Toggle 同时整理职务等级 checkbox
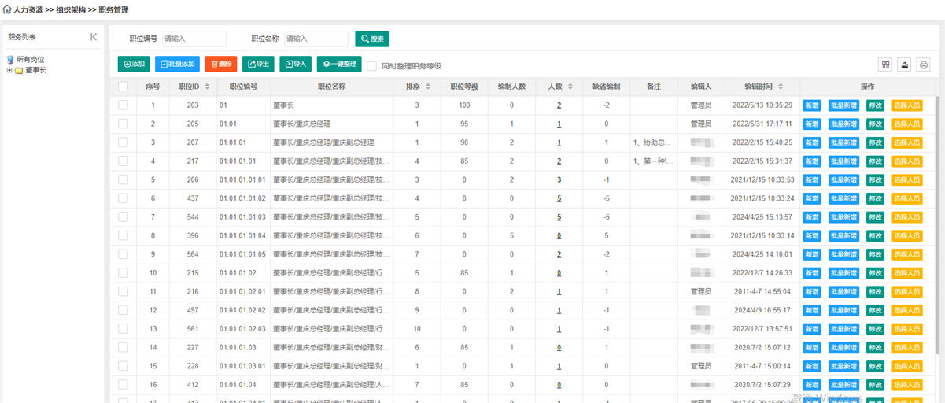The width and height of the screenshot is (945, 403). 372,66
